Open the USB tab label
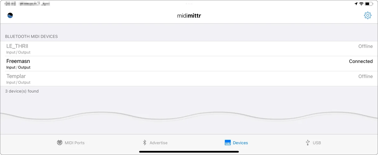 click(x=317, y=143)
